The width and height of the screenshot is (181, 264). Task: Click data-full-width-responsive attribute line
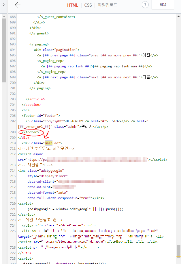click(66, 198)
